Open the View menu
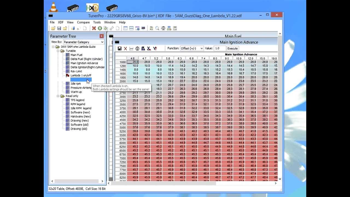This screenshot has width=350, height=197. [x=70, y=22]
